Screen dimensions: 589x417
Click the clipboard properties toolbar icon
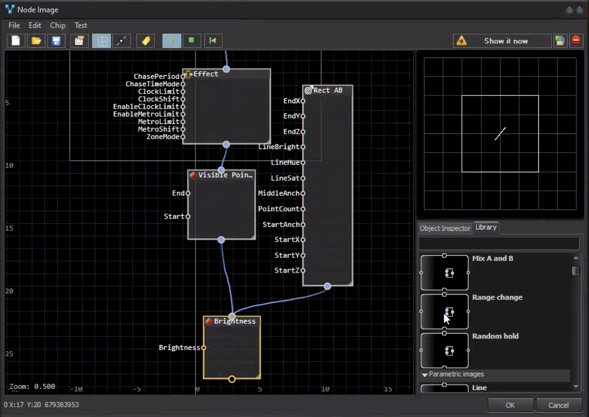click(79, 41)
